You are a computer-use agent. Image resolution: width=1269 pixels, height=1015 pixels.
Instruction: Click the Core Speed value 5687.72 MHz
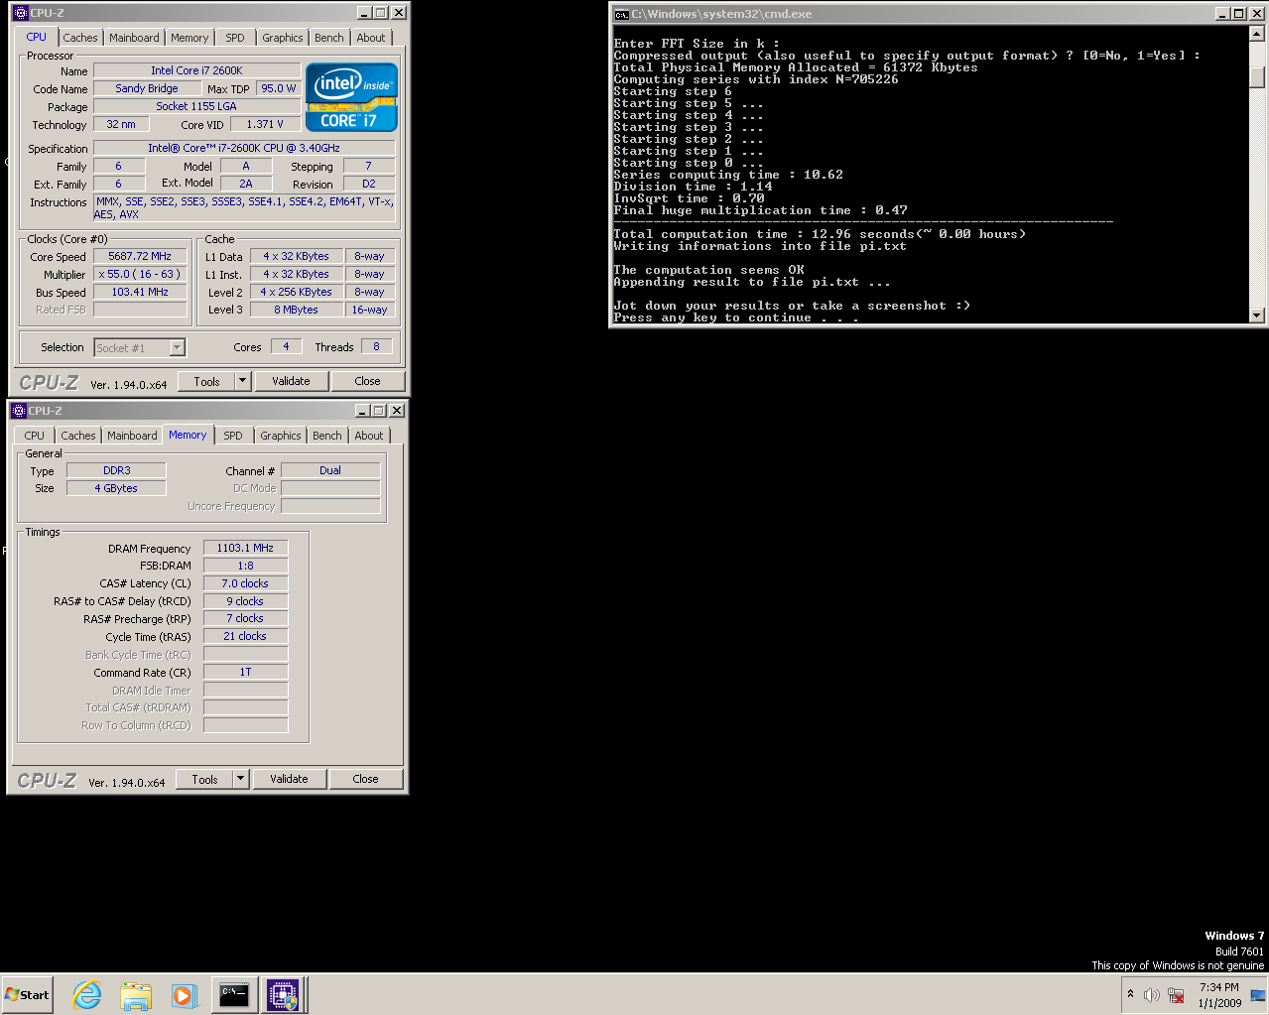[x=140, y=256]
